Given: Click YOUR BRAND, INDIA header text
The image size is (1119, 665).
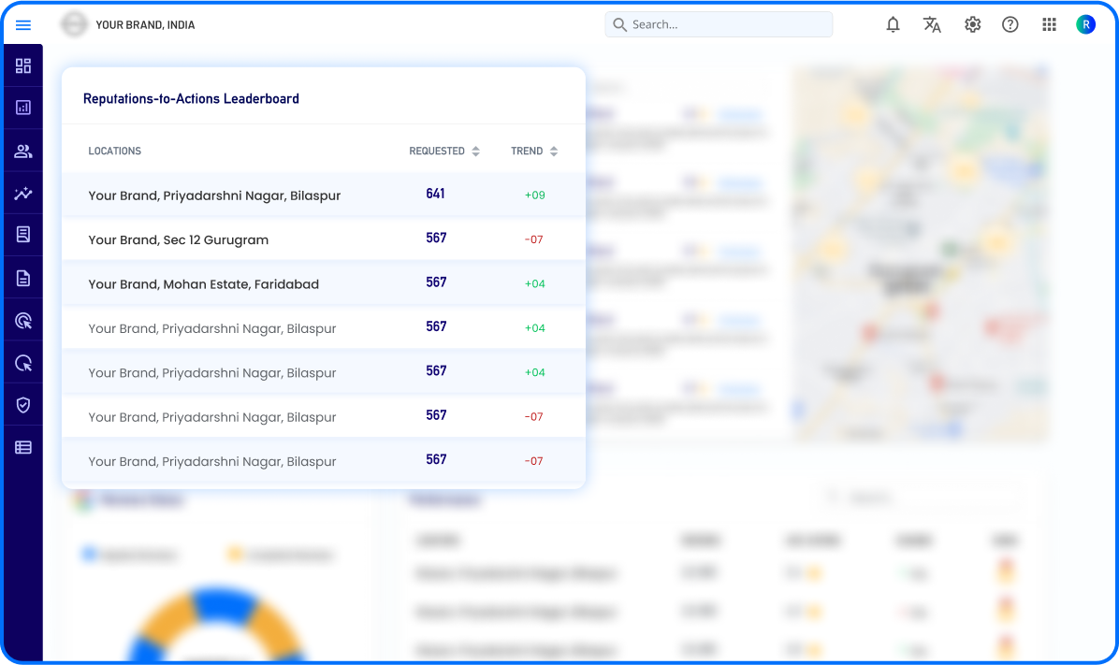Looking at the screenshot, I should pos(145,25).
